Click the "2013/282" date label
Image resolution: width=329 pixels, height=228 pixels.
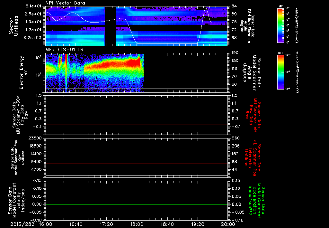pos(22,224)
